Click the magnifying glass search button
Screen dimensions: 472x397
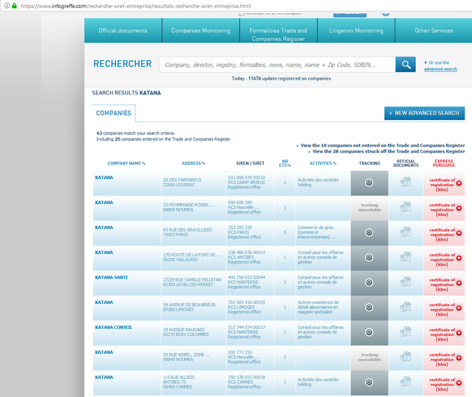[x=405, y=64]
